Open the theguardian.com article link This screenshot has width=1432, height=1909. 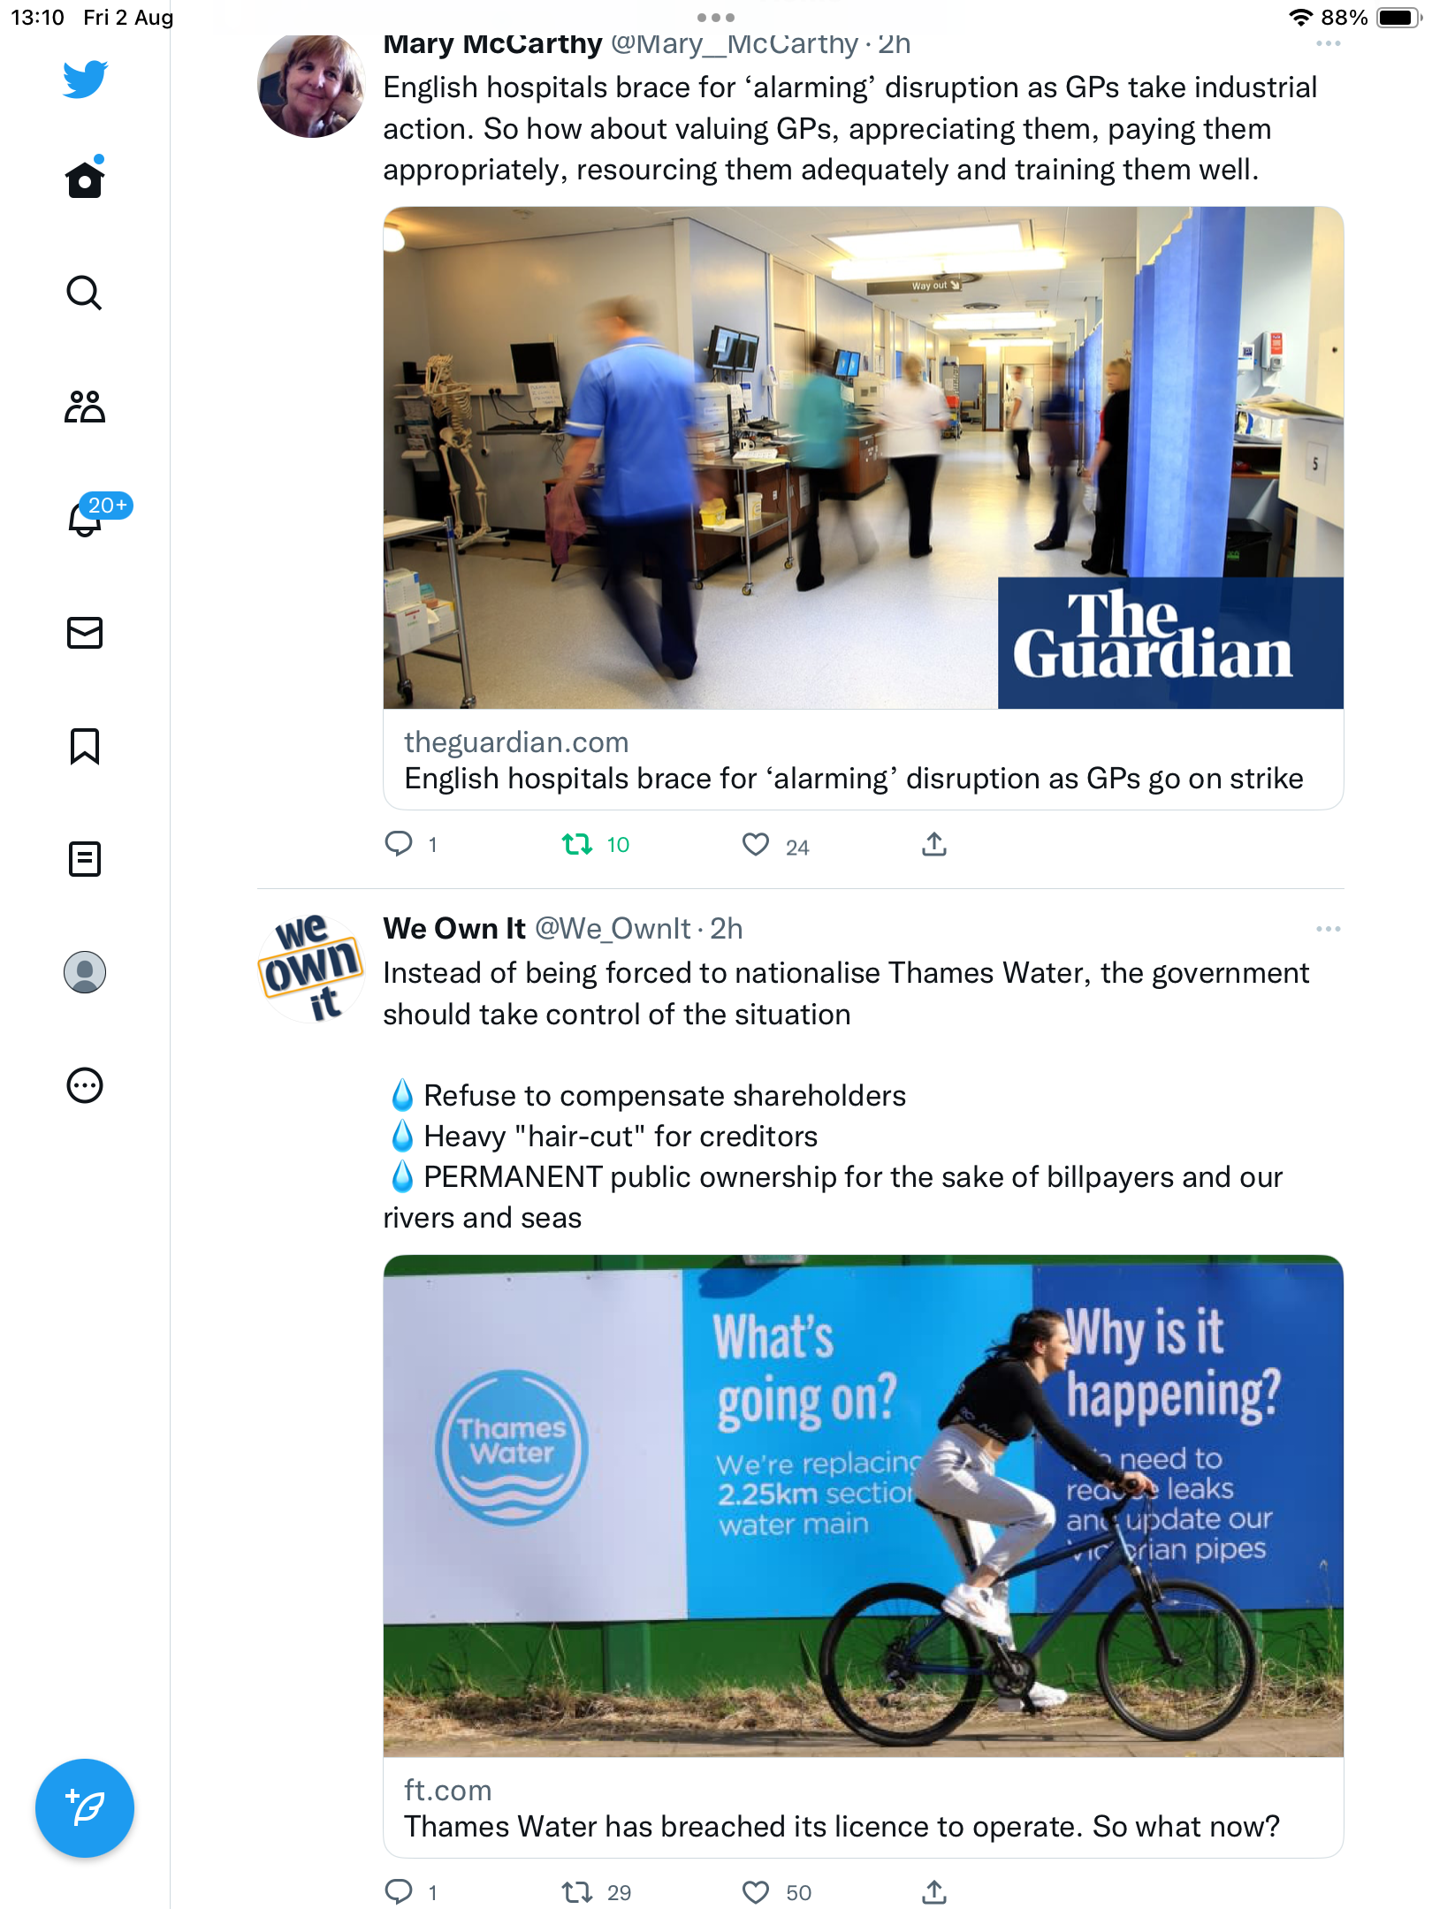pyautogui.click(x=863, y=760)
